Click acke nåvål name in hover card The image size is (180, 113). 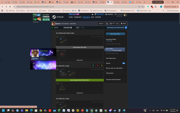pyautogui.click(x=44, y=51)
